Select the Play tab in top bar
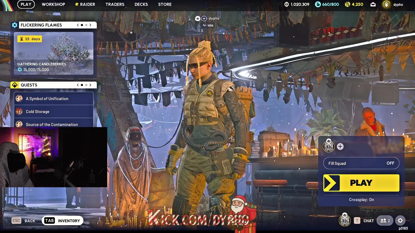Image resolution: width=415 pixels, height=233 pixels. 26,4
